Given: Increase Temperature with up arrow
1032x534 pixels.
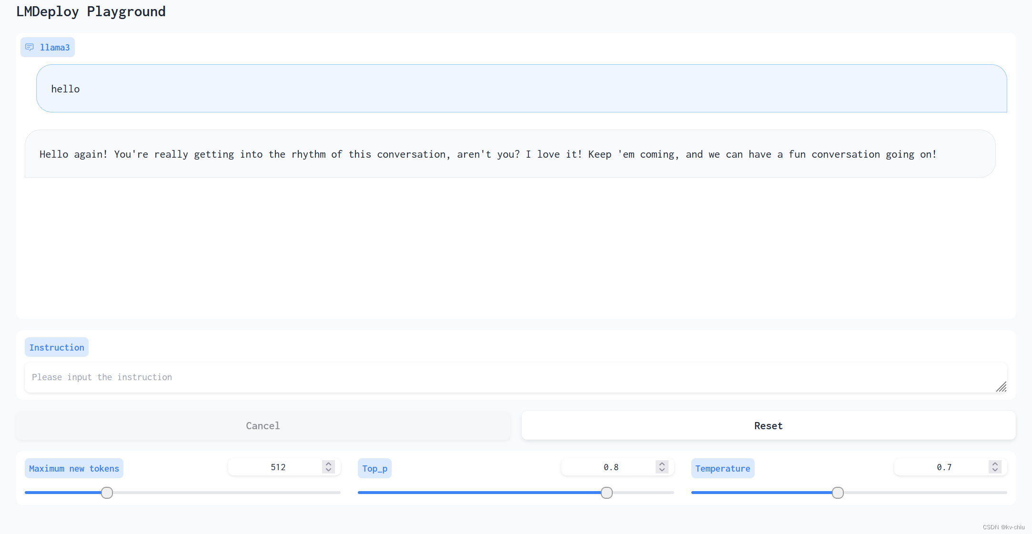Looking at the screenshot, I should (995, 464).
